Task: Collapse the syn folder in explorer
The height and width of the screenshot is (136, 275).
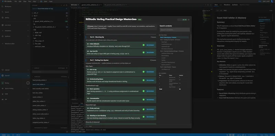Action: [x=32, y=38]
